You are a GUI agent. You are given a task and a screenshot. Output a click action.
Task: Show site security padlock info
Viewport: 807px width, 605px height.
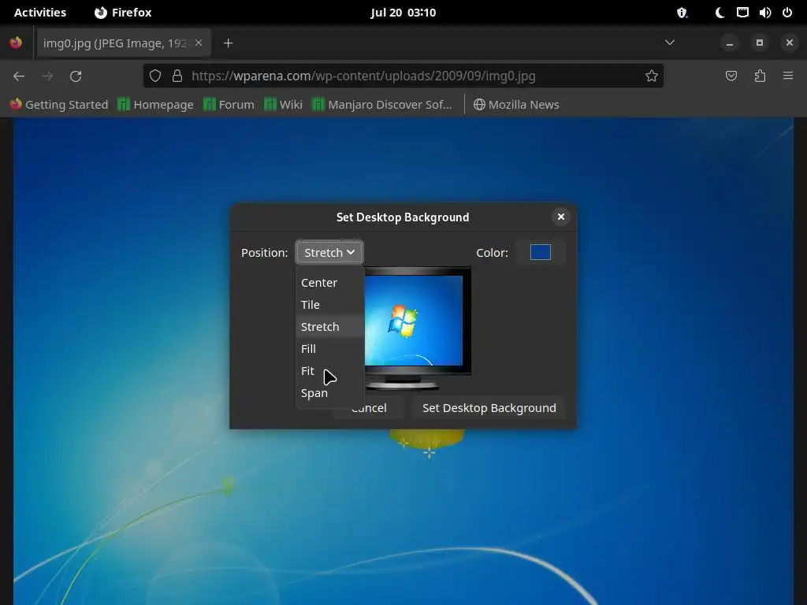tap(177, 76)
